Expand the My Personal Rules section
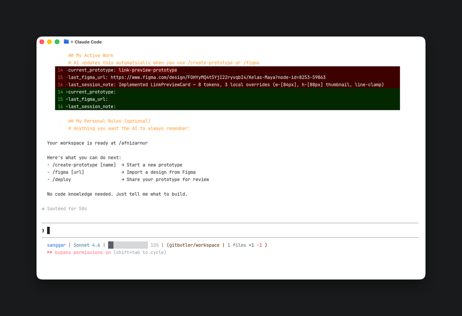Screen dimensions: 462x316 109,121
